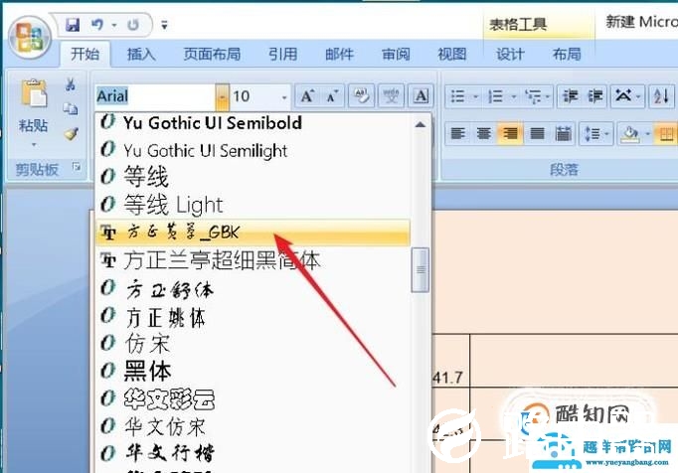Decrease paragraph indent
Screen dimensions: 678x473
tap(570, 96)
